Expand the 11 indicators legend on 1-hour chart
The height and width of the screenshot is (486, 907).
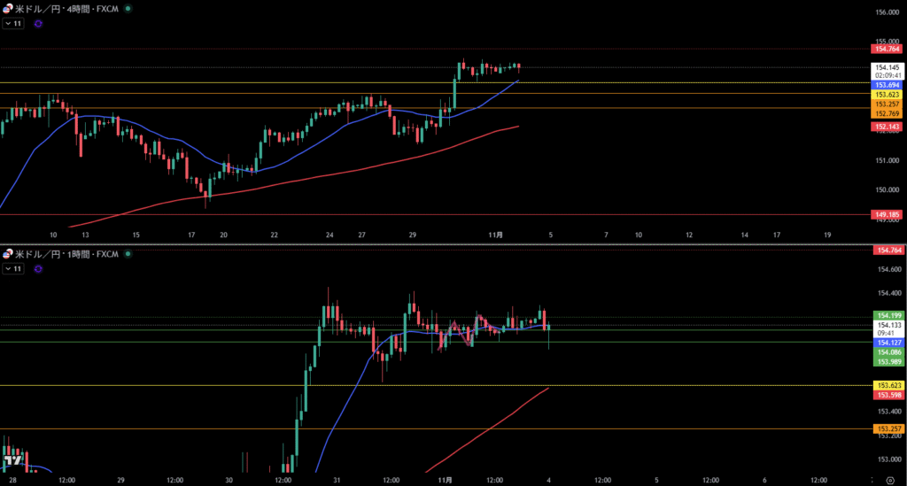12,268
